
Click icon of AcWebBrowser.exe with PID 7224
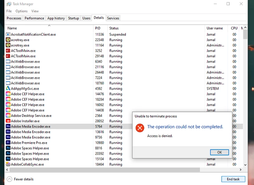pos(8,78)
